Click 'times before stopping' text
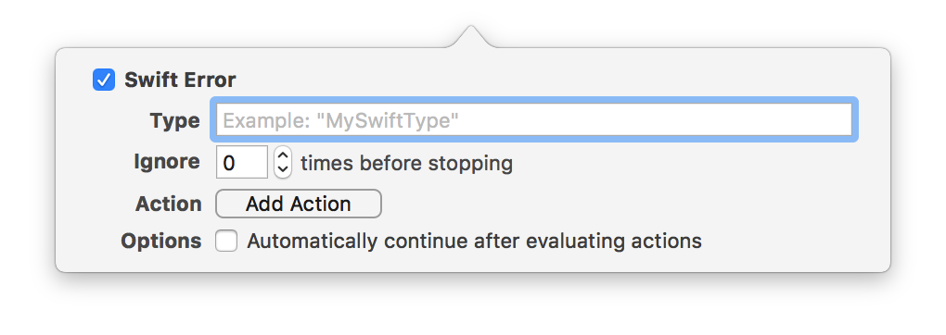 click(x=406, y=163)
